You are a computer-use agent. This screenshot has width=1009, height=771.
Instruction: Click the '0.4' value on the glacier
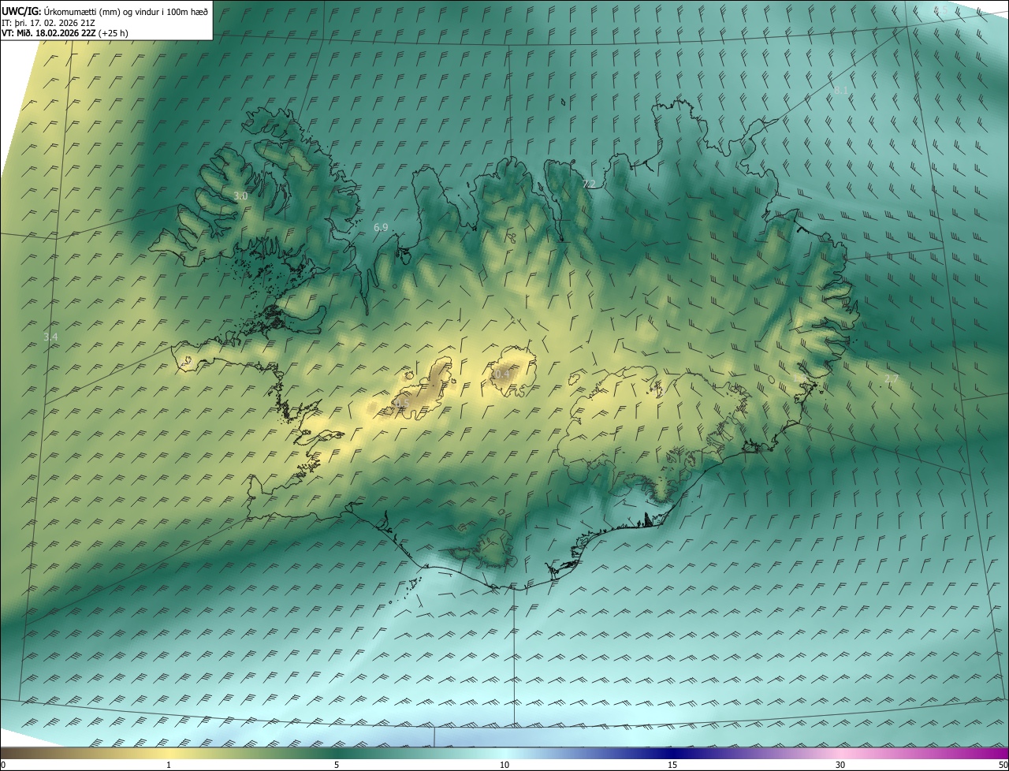[501, 374]
